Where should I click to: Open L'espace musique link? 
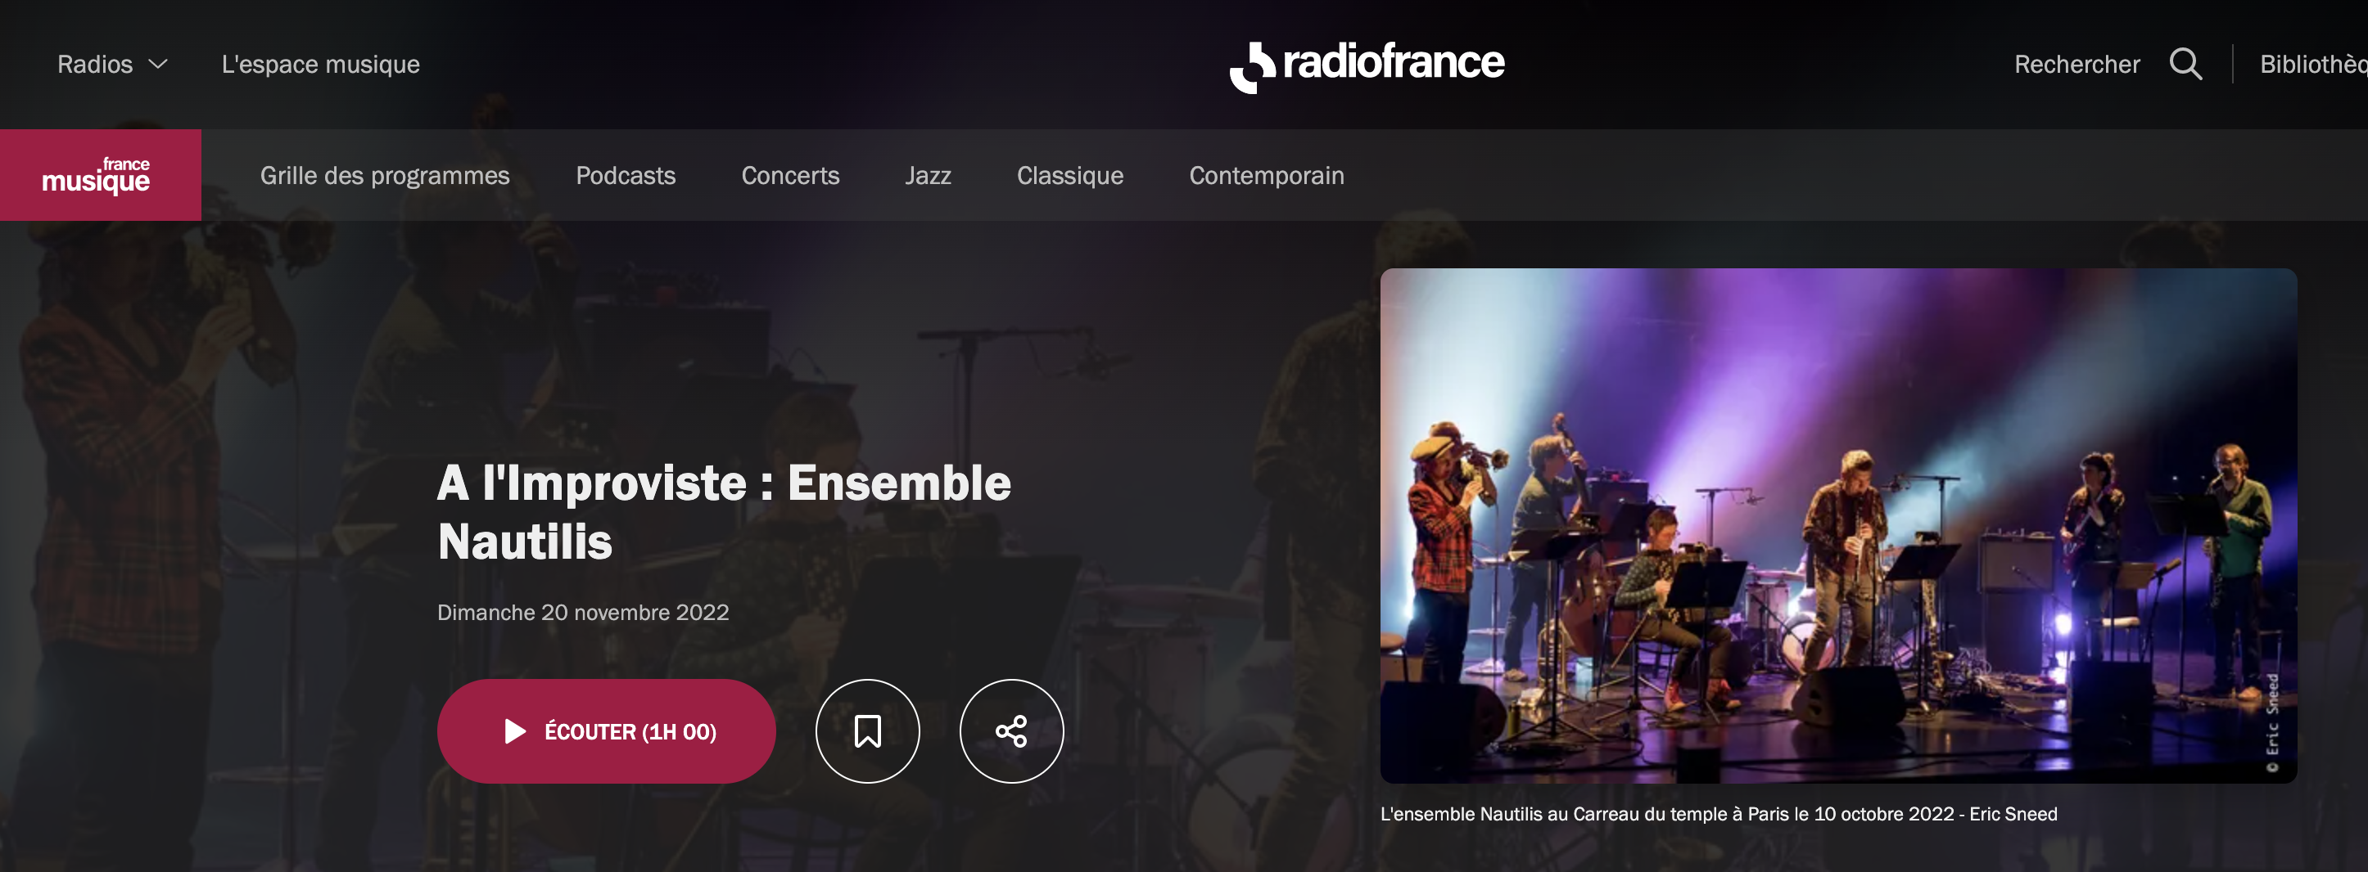tap(321, 65)
